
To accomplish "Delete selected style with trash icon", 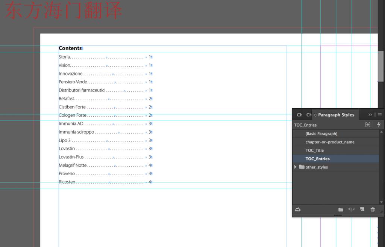I will [373, 209].
